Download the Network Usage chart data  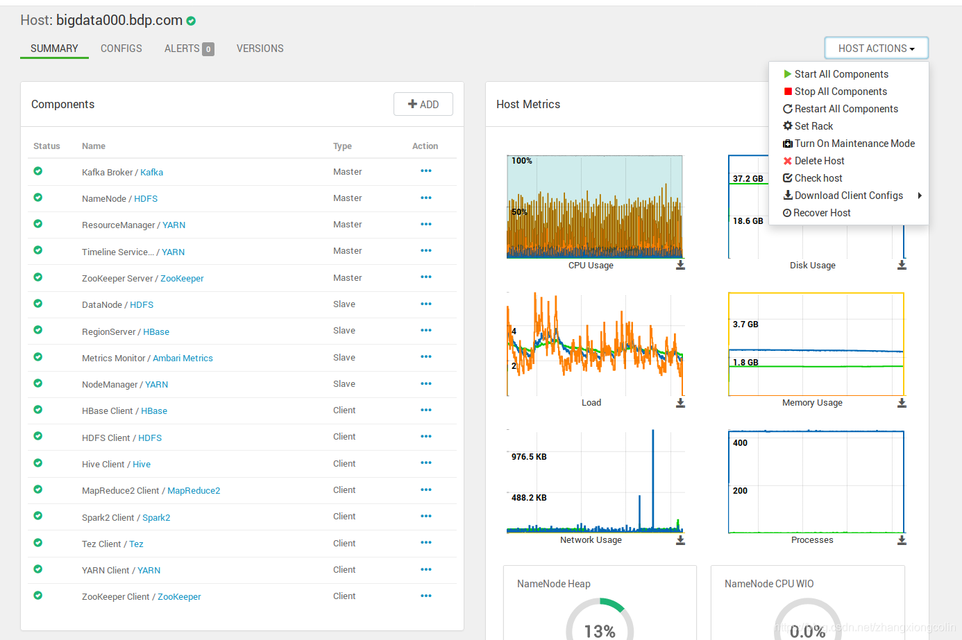[x=680, y=539]
